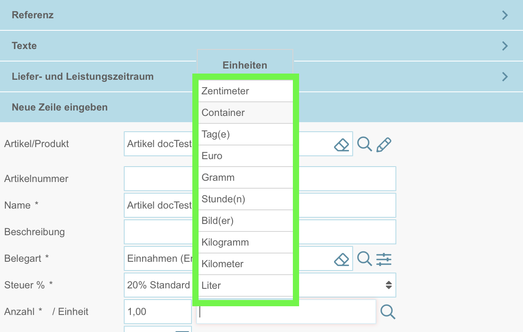
Task: Clear the Artikel/Produkt field with eraser icon
Action: coord(341,145)
